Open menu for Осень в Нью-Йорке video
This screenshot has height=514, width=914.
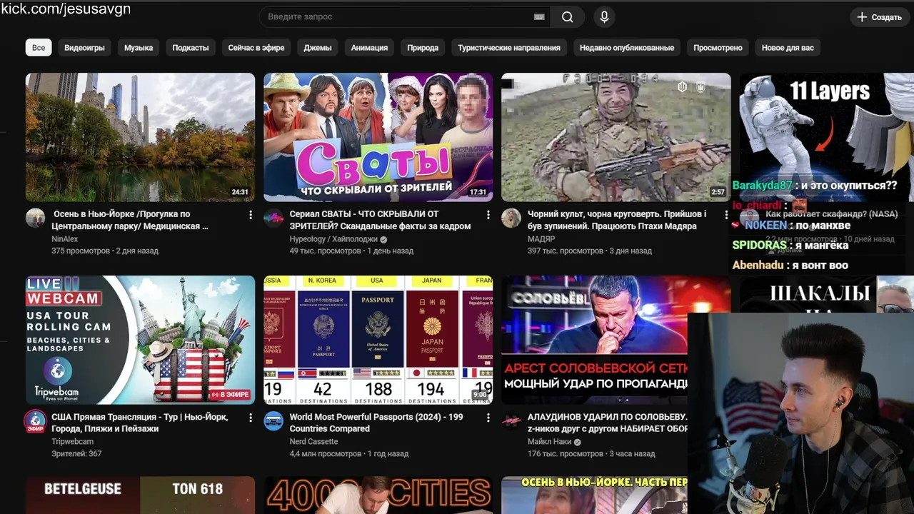tap(250, 214)
